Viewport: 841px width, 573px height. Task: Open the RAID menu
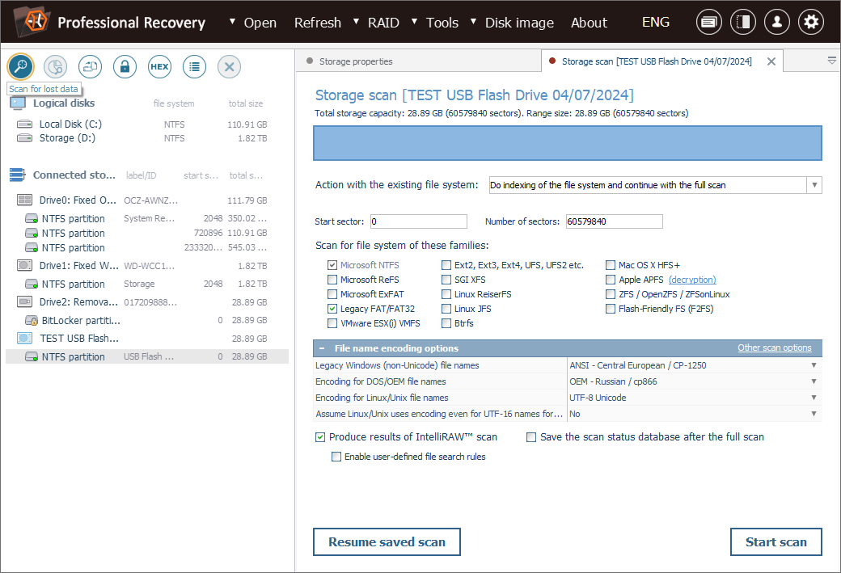(383, 23)
